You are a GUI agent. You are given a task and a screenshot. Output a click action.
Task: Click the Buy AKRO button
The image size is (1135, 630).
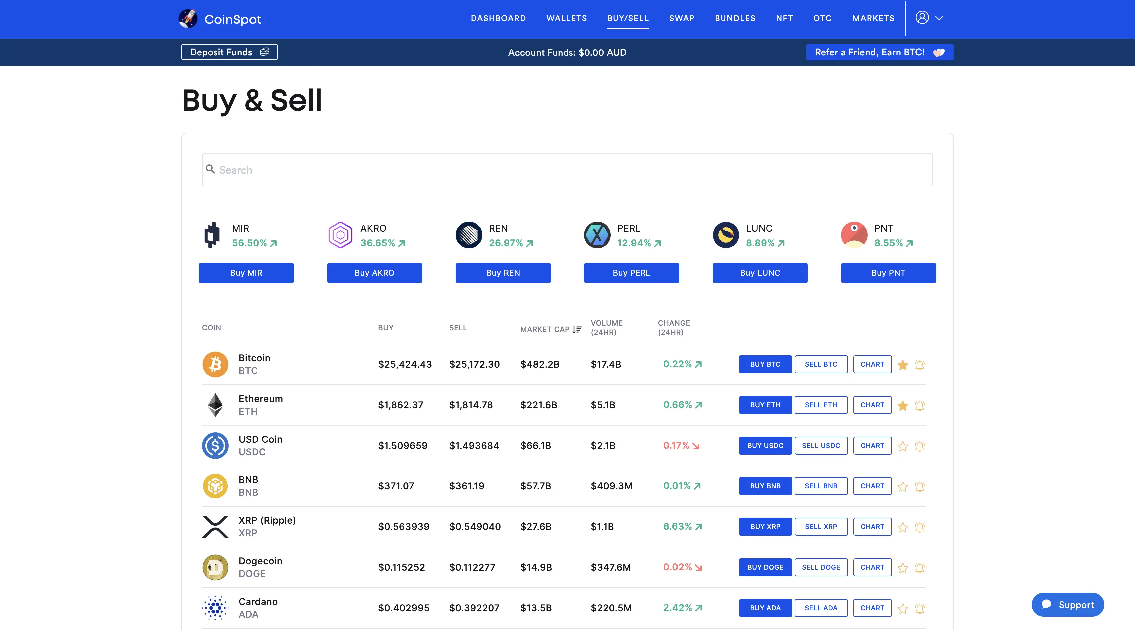coord(374,273)
